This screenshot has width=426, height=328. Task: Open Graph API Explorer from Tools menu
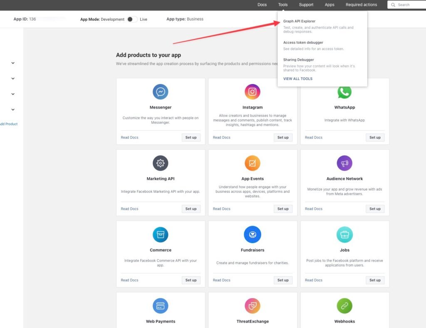(299, 21)
